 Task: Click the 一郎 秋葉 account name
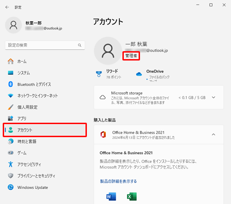(x=136, y=44)
